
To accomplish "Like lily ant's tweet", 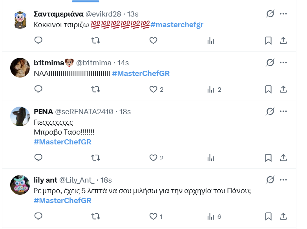I will click(153, 216).
